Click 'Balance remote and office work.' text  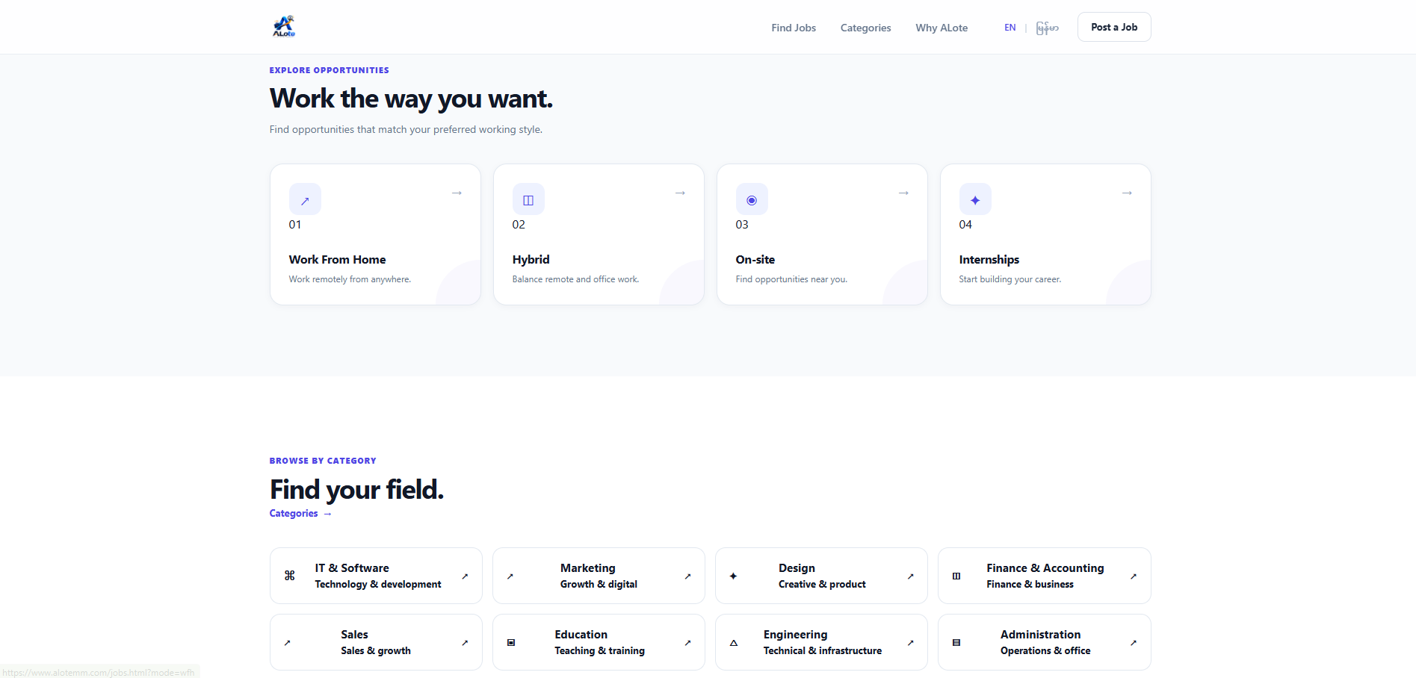point(575,279)
